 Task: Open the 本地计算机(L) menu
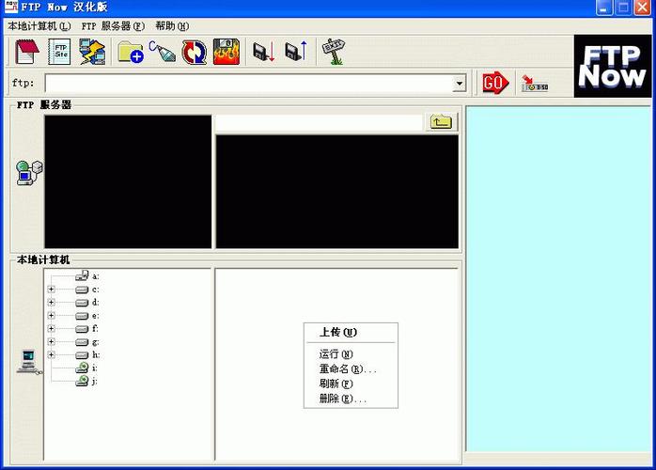pyautogui.click(x=39, y=26)
